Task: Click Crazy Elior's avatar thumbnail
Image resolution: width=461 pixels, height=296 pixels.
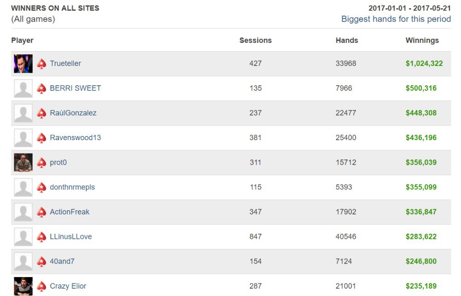Action: pyautogui.click(x=23, y=286)
